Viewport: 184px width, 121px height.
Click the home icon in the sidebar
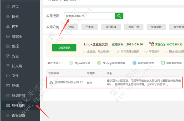click(8, 7)
